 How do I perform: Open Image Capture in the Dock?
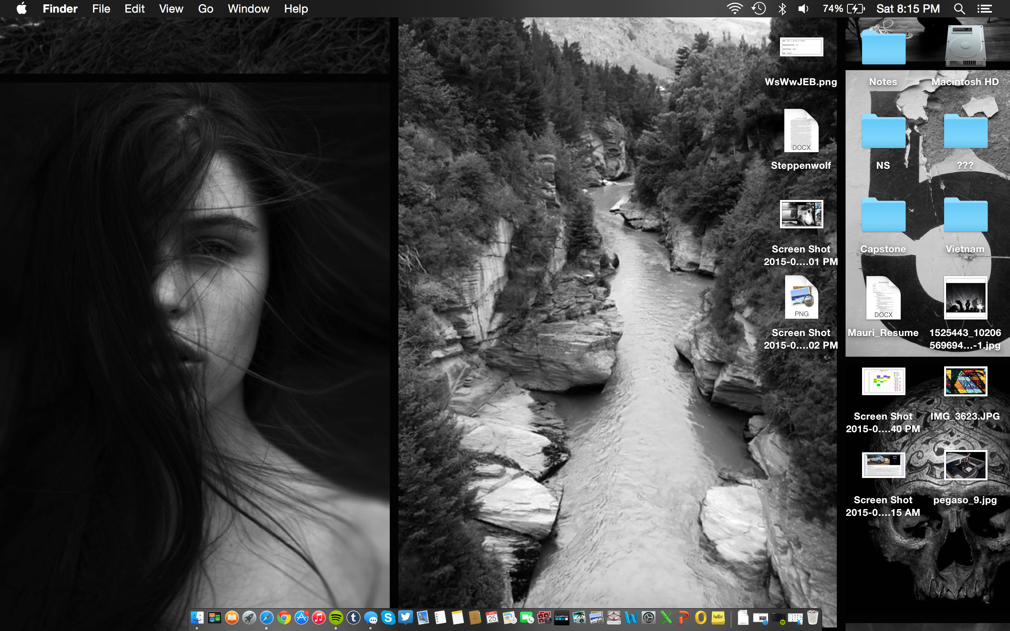(579, 617)
